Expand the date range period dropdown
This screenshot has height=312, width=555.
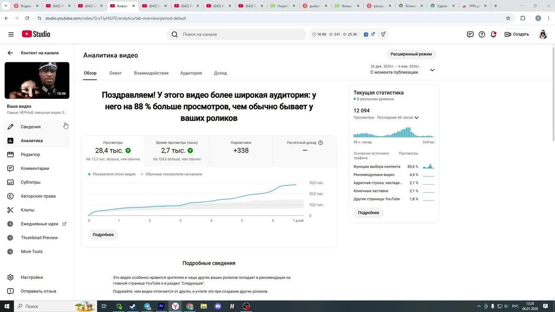[x=432, y=70]
